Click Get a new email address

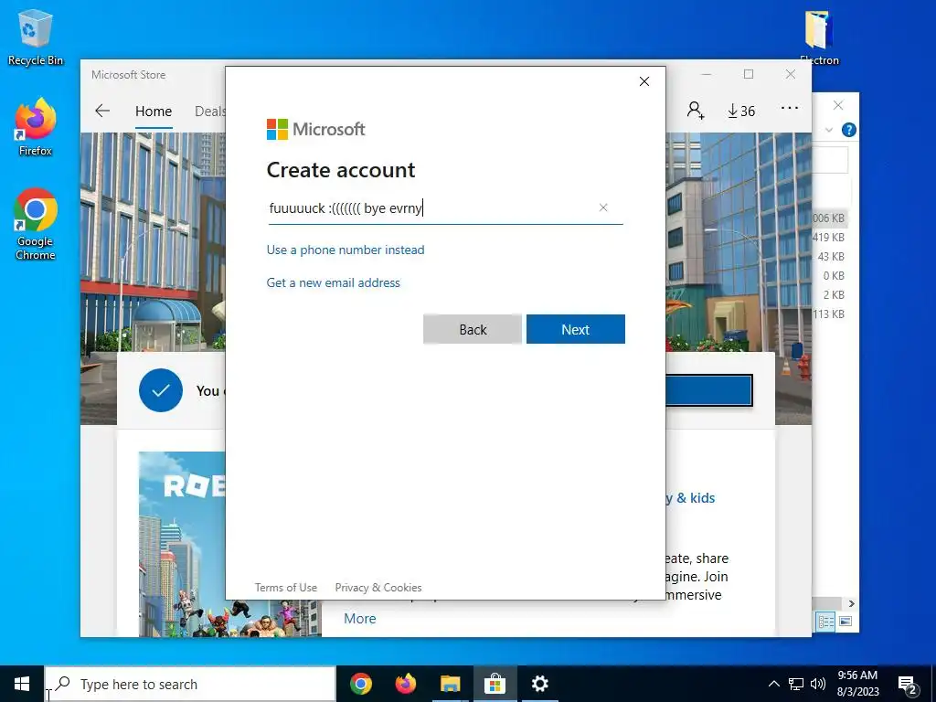tap(333, 282)
